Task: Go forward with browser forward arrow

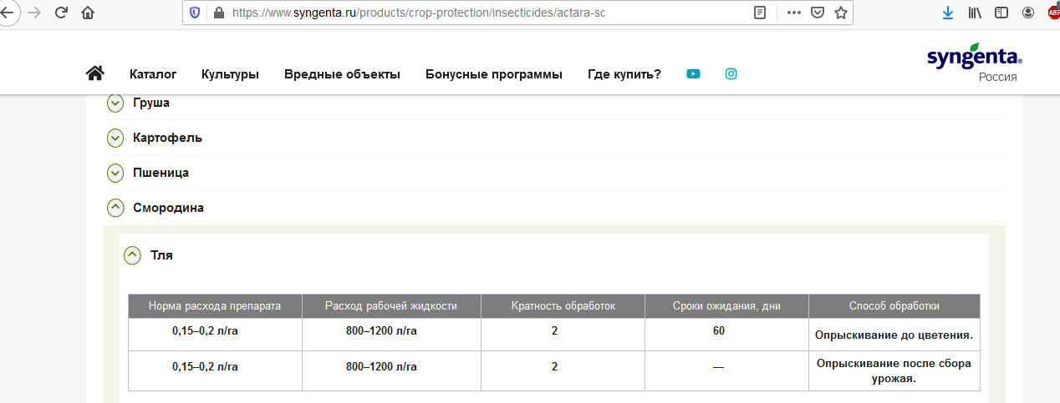Action: click(34, 13)
